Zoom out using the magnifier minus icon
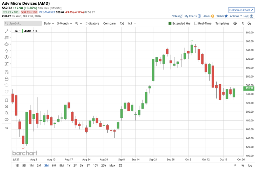Image resolution: width=260 pixels, height=173 pixels. 6,113
